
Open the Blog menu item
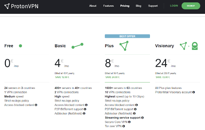click(x=139, y=6)
